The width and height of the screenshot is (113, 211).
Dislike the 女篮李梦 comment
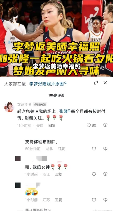[x=106, y=125]
